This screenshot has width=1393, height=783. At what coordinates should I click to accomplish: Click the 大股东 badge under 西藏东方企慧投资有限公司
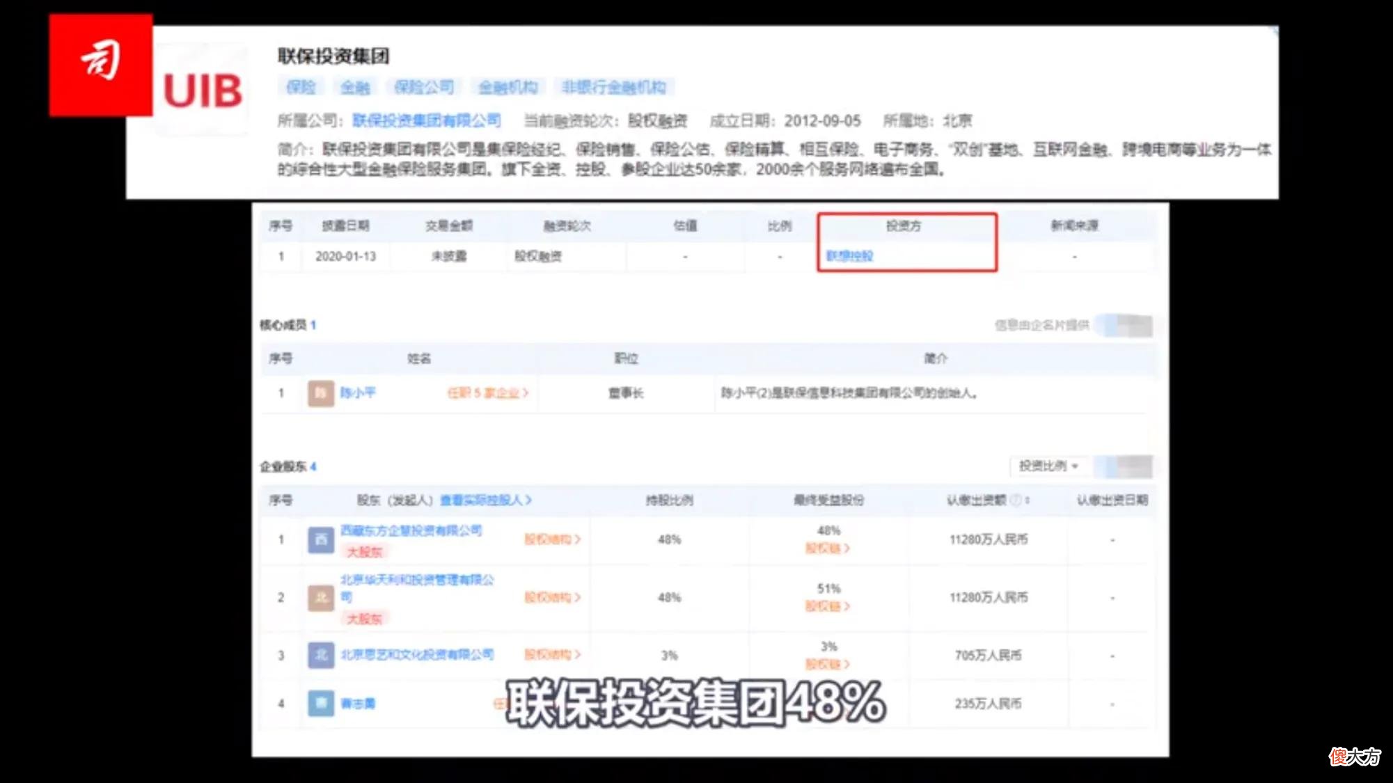tap(365, 552)
